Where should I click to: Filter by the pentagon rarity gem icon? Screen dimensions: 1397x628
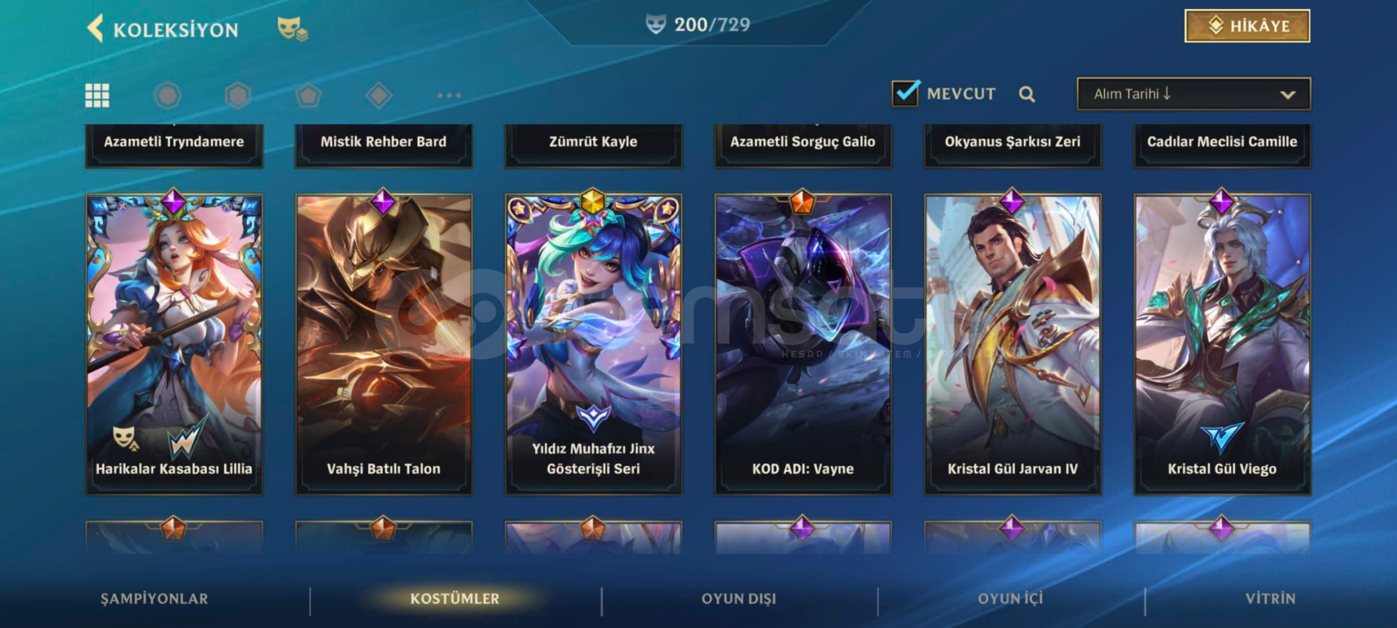click(x=308, y=95)
